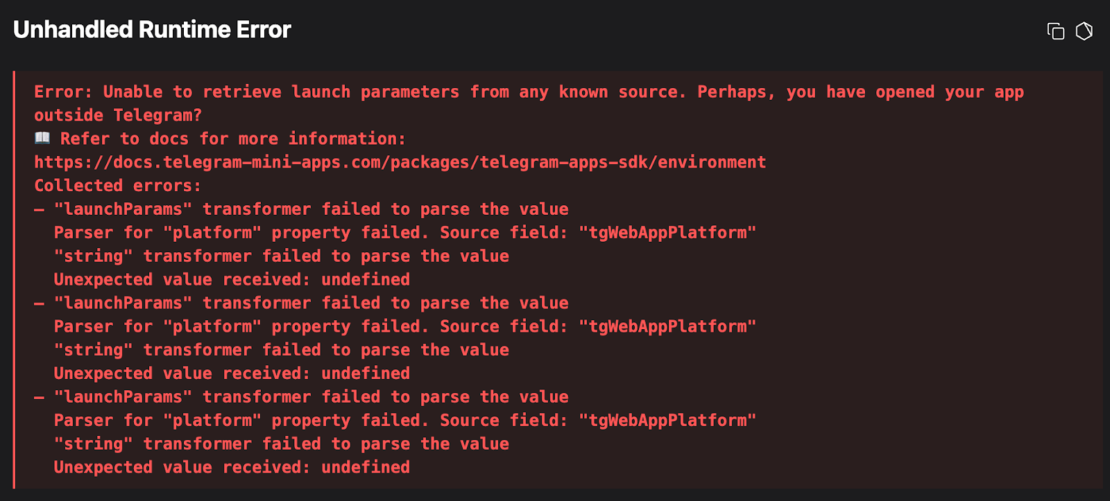The width and height of the screenshot is (1110, 501).
Task: Click the first "string" transformer failed line
Action: (x=281, y=256)
